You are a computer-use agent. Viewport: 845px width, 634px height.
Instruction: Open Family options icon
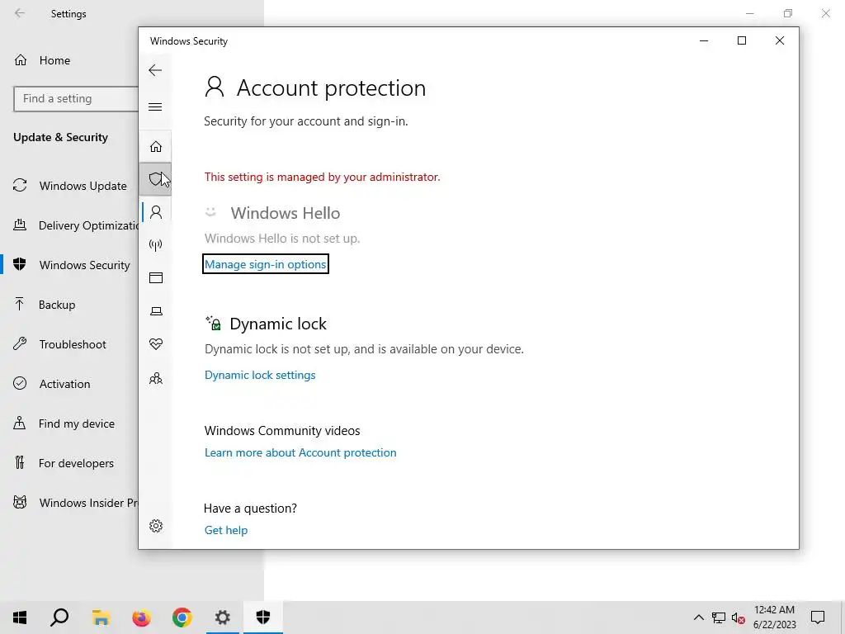(156, 378)
